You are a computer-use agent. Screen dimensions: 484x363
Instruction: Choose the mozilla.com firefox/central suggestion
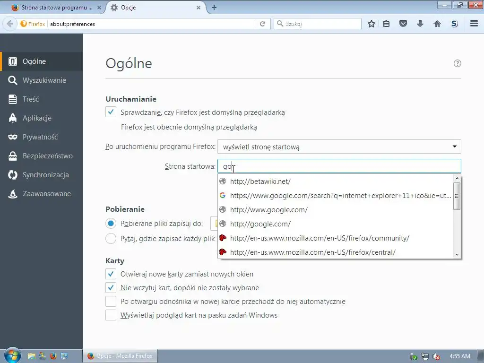pyautogui.click(x=335, y=252)
